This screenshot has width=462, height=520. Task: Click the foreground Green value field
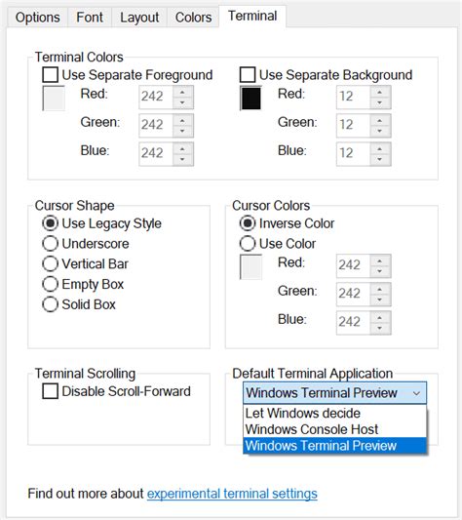pyautogui.click(x=156, y=125)
